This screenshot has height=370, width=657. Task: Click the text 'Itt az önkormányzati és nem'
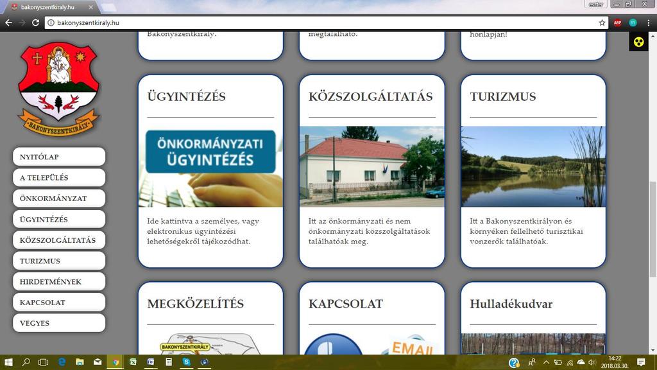click(359, 221)
